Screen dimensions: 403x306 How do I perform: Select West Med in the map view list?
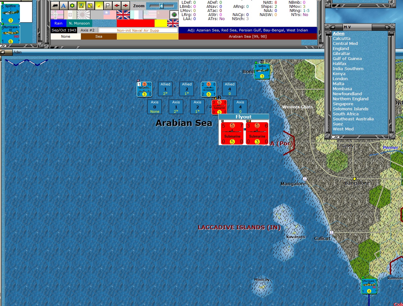pyautogui.click(x=343, y=129)
